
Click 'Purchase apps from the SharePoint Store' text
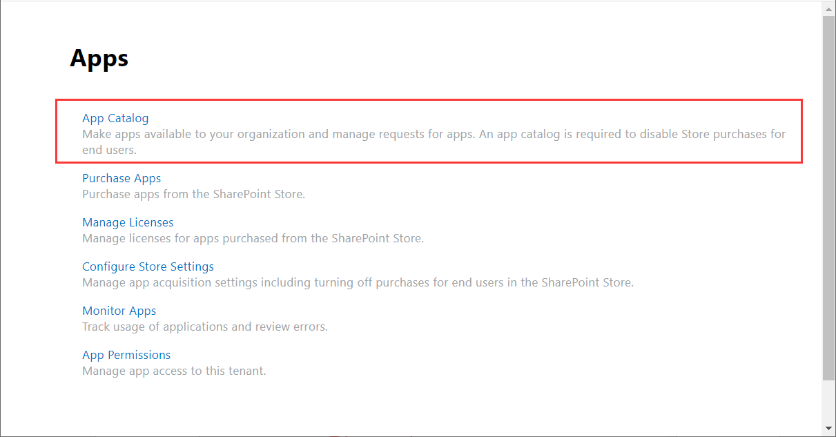point(193,194)
